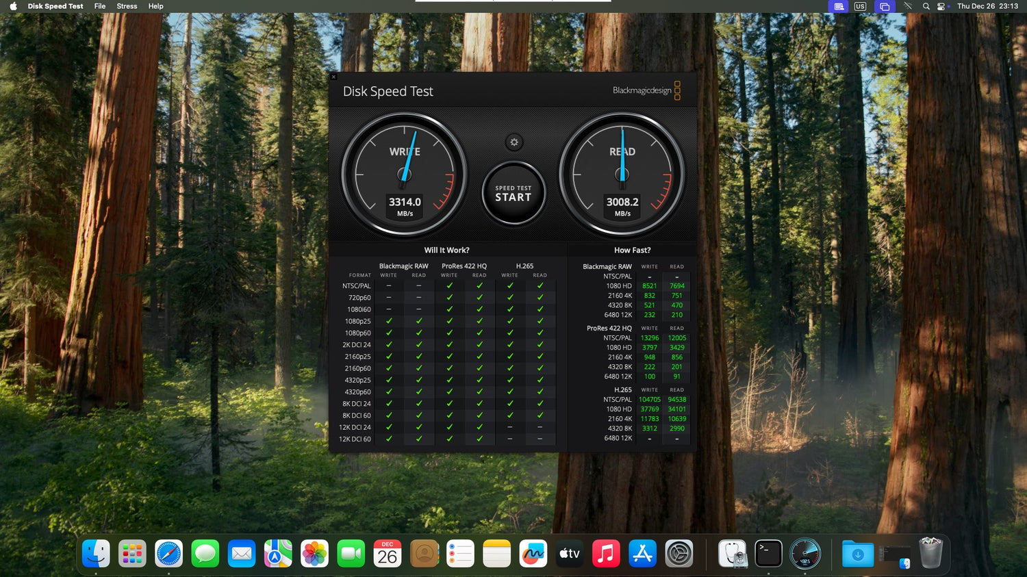The width and height of the screenshot is (1027, 577).
Task: Click the Write speed gauge dial
Action: pos(405,175)
